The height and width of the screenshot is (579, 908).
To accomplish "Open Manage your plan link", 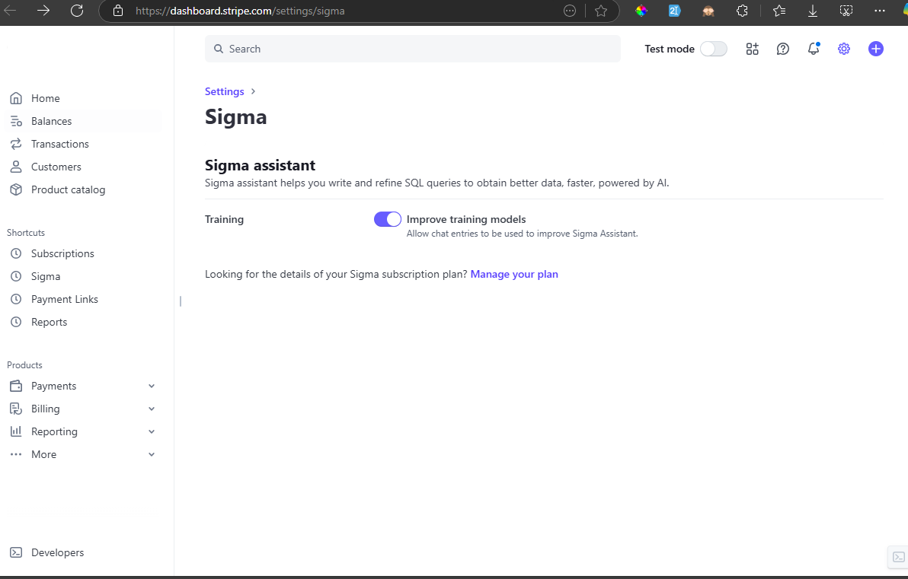I will click(x=514, y=274).
